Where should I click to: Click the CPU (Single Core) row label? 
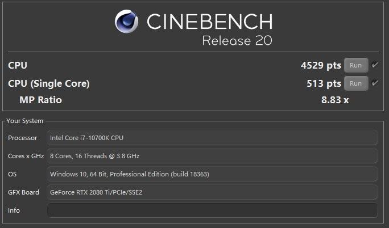point(49,84)
